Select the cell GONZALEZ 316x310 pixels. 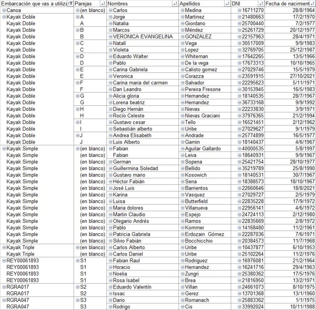(205, 37)
